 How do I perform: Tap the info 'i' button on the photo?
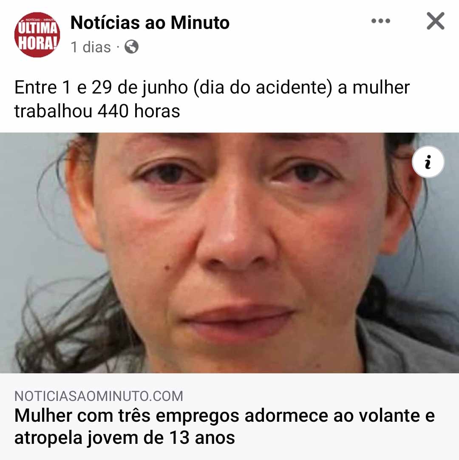coord(428,162)
